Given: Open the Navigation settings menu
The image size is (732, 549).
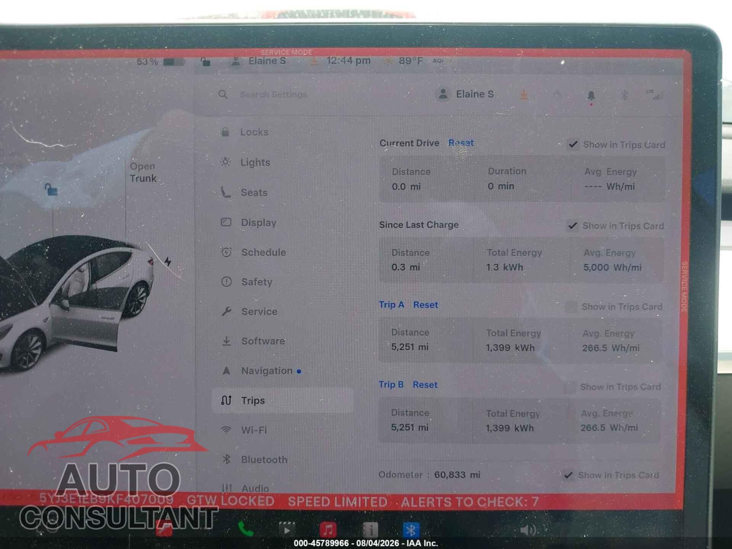Looking at the screenshot, I should tap(261, 371).
